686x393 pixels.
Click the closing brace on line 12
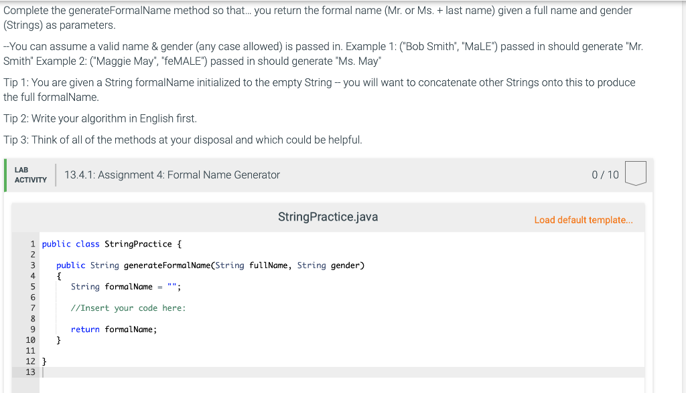click(x=43, y=361)
